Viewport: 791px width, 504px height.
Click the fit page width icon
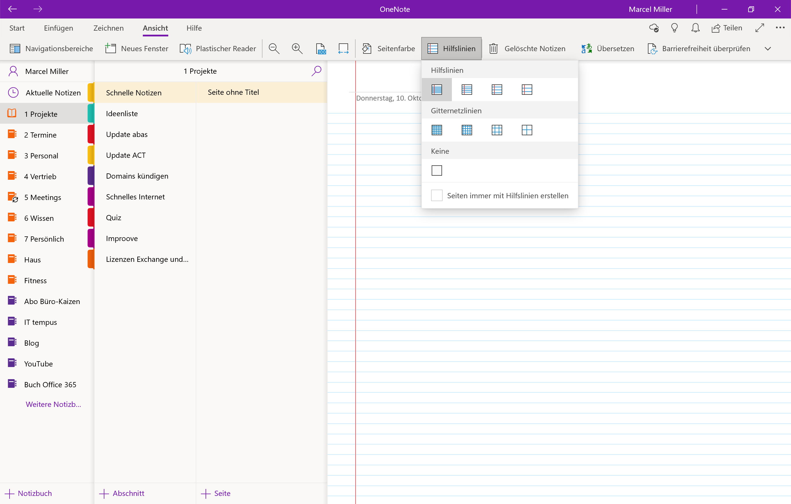click(343, 49)
